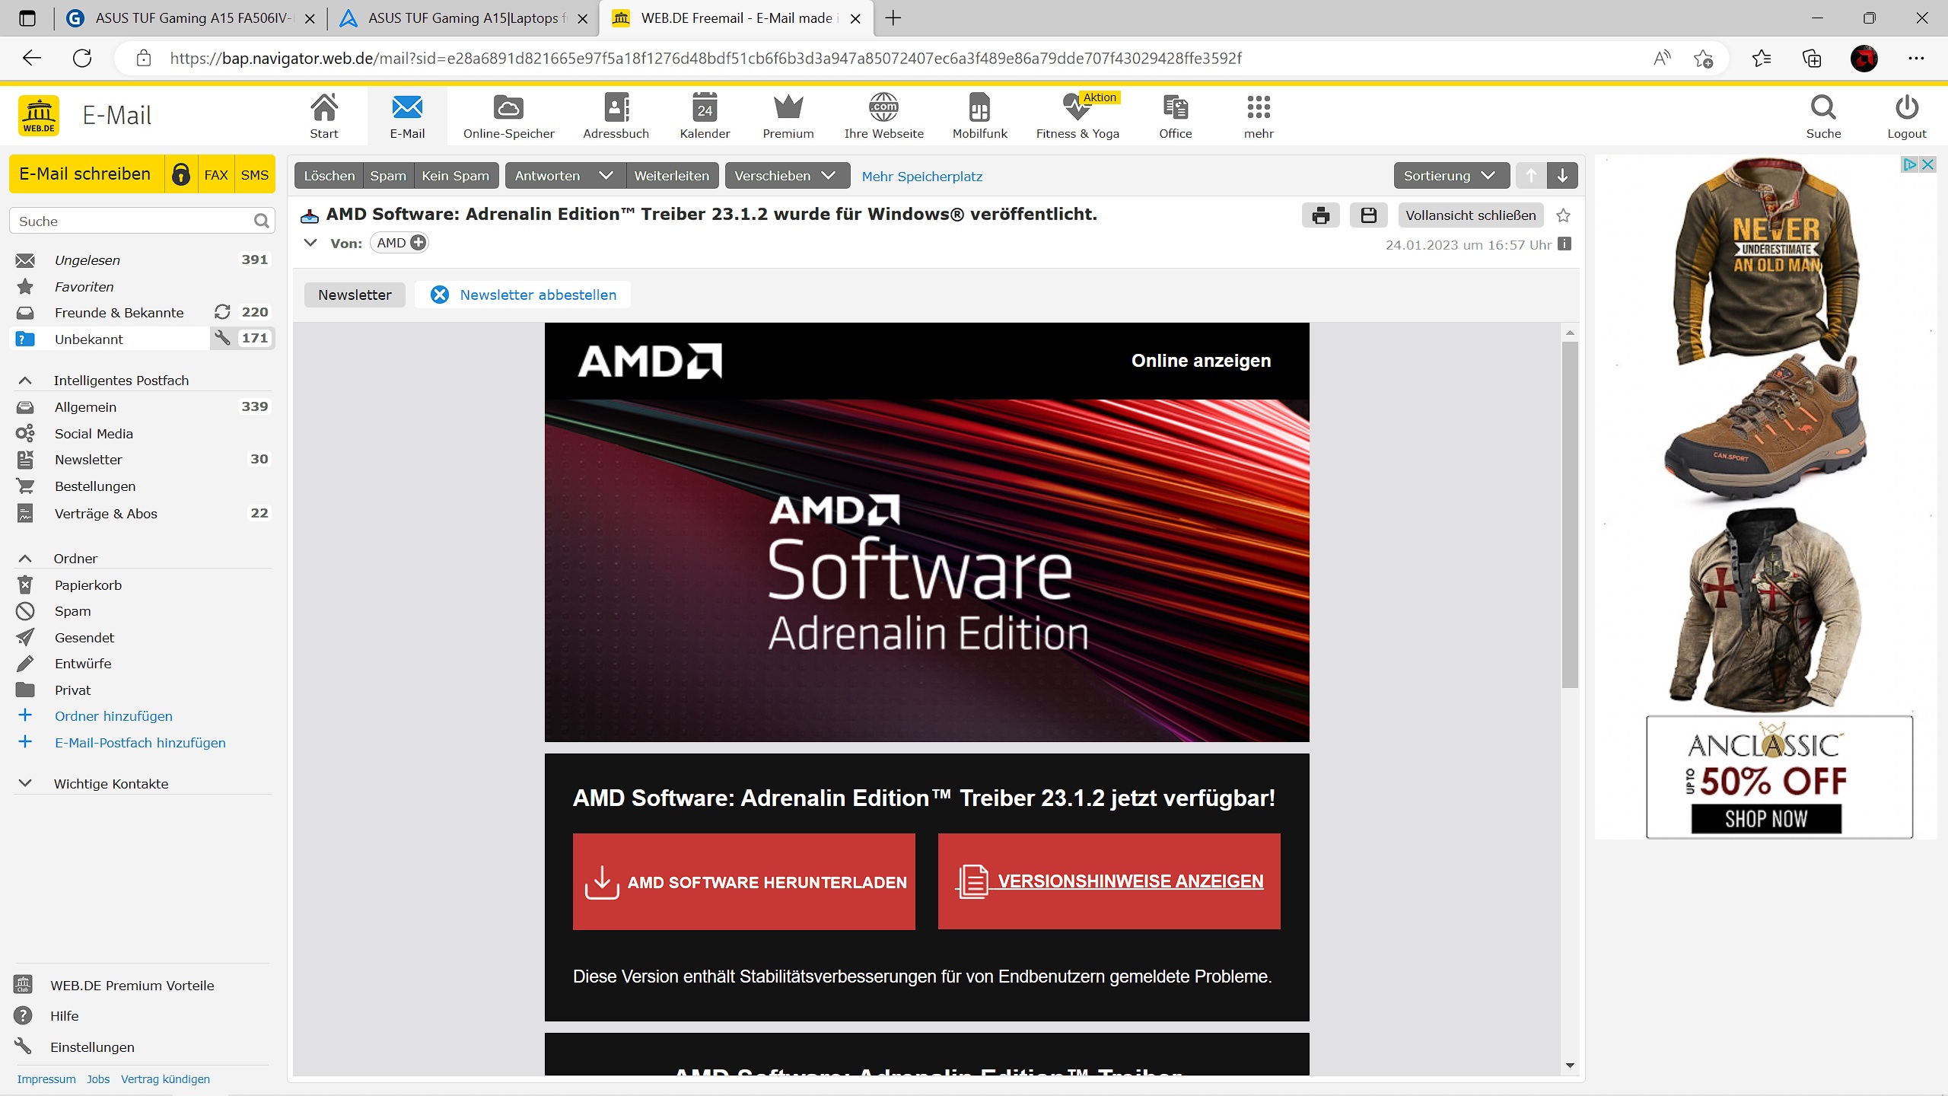
Task: Click Newsletter abbestellen link
Action: (x=537, y=295)
